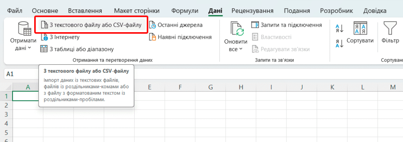Click the Наявні підключення icon
The width and height of the screenshot is (403, 142).
click(x=152, y=37)
